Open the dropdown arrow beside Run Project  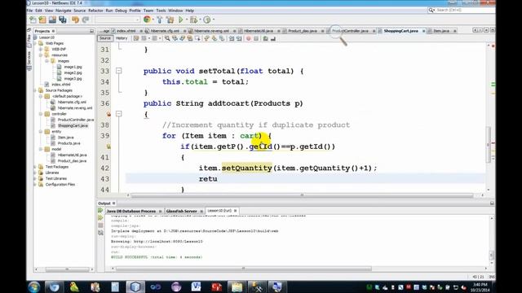(186, 20)
